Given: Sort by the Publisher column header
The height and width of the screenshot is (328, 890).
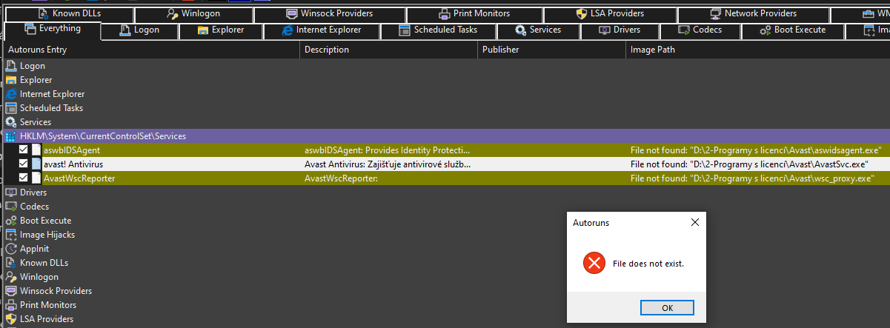Looking at the screenshot, I should [500, 50].
